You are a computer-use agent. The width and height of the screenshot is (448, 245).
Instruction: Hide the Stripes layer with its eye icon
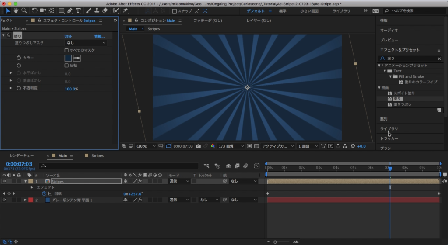(x=4, y=181)
